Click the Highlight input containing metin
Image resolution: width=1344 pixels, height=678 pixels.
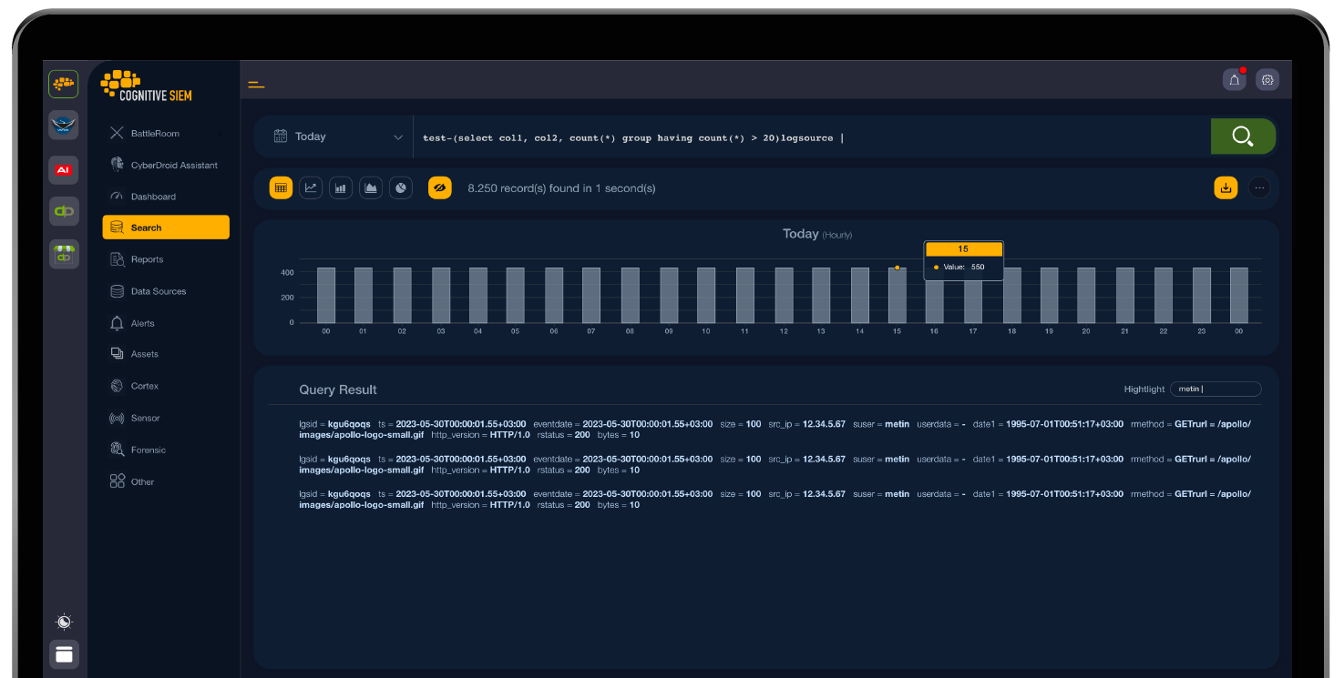coord(1216,389)
